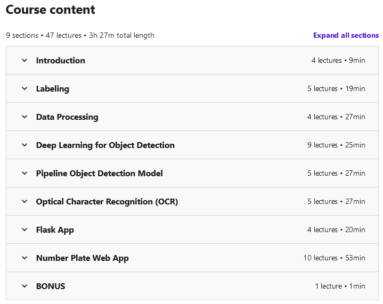Image resolution: width=383 pixels, height=304 pixels.
Task: Click the '10 lectures • 53min' label
Action: coord(335,258)
